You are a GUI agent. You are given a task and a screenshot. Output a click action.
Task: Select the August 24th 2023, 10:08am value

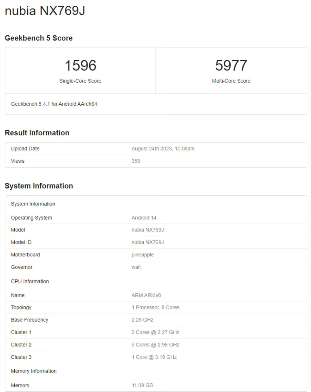click(x=163, y=149)
